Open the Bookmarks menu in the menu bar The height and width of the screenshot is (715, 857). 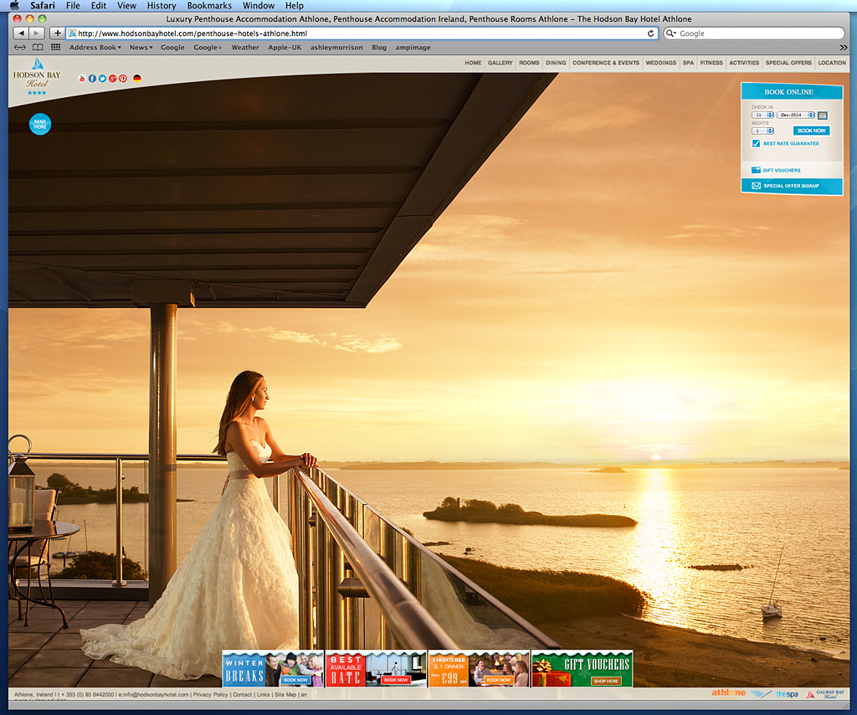[208, 5]
